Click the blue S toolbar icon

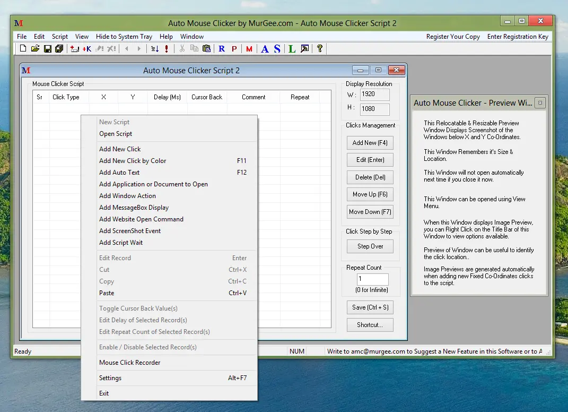[x=277, y=49]
